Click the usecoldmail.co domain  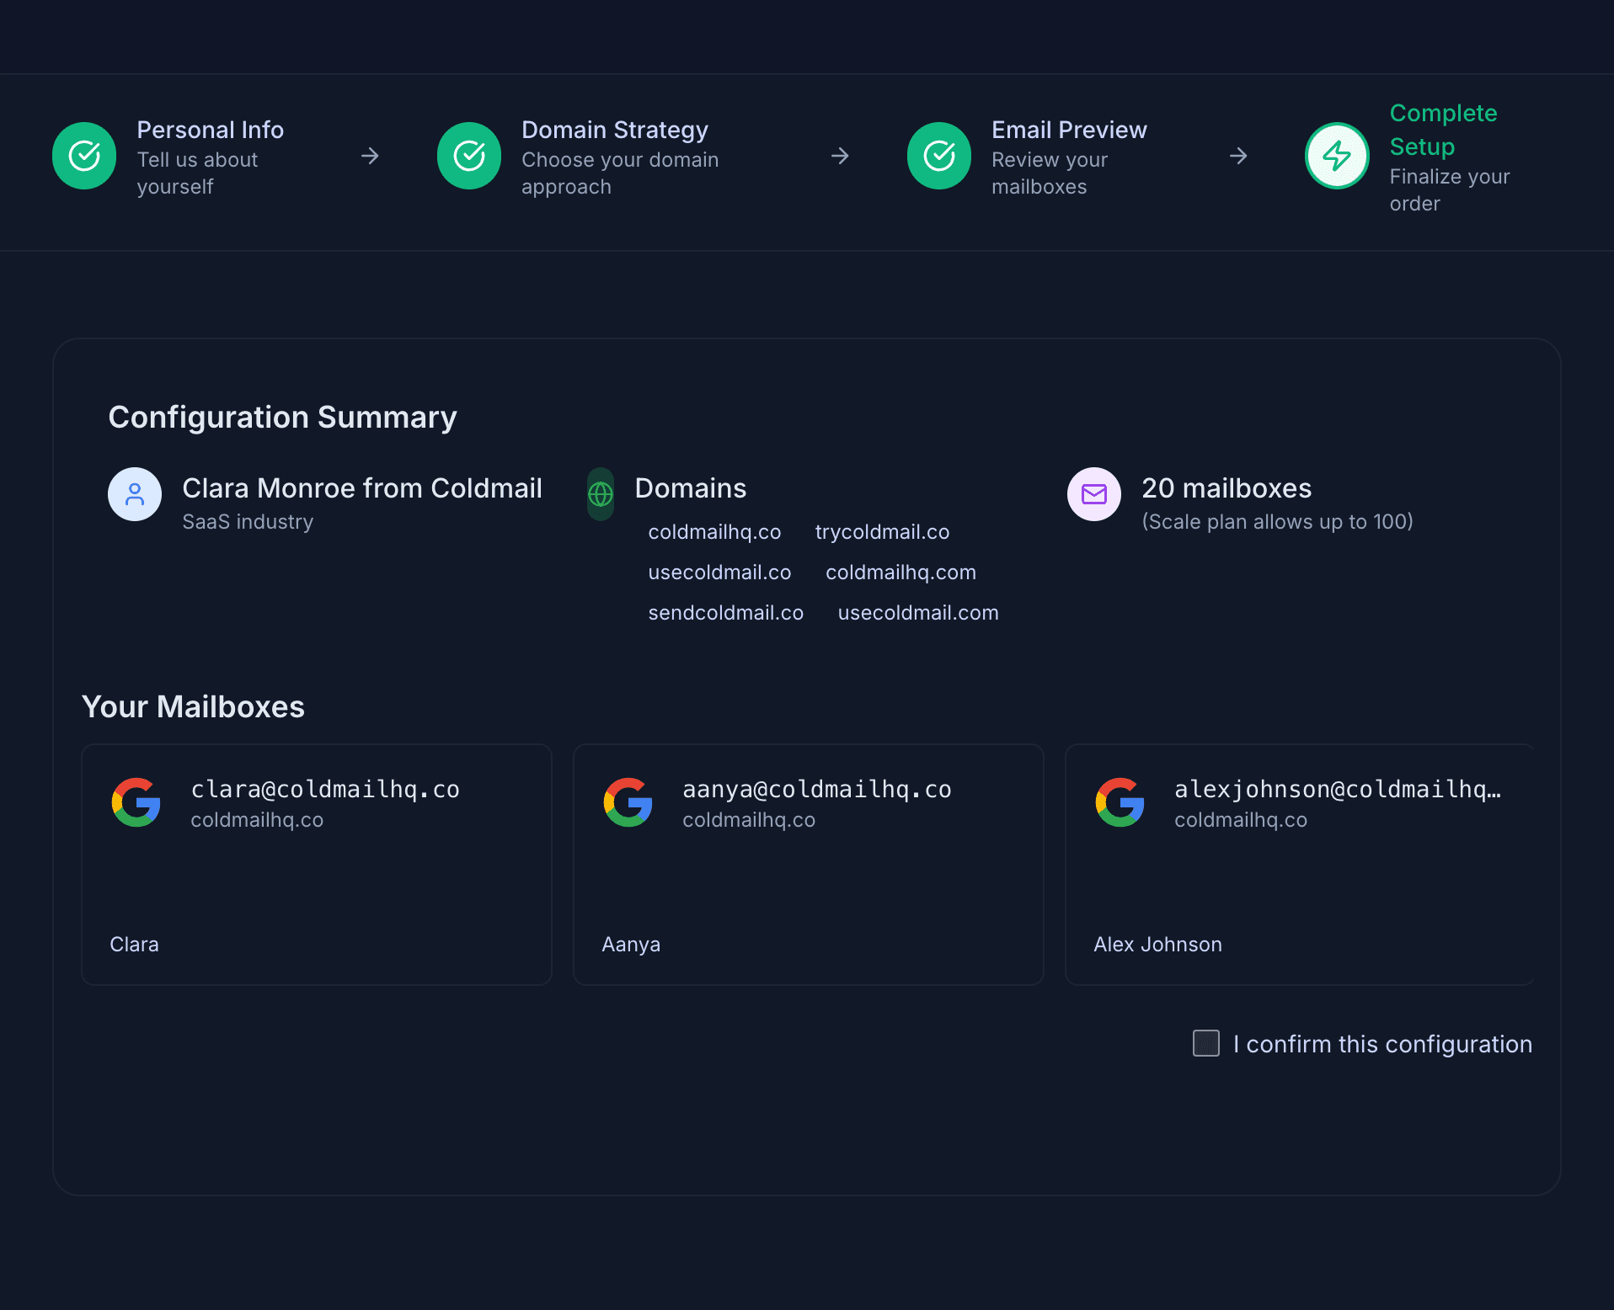point(719,572)
